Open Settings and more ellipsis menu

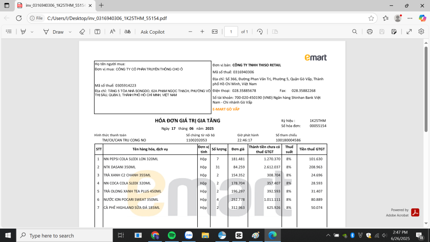coord(410,18)
